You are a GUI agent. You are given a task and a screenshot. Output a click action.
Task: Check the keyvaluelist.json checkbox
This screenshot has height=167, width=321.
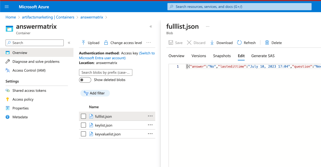[x=84, y=134]
